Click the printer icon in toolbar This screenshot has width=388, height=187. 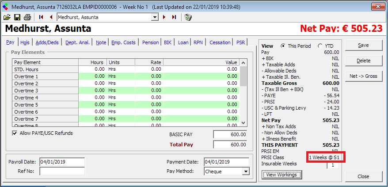point(27,17)
